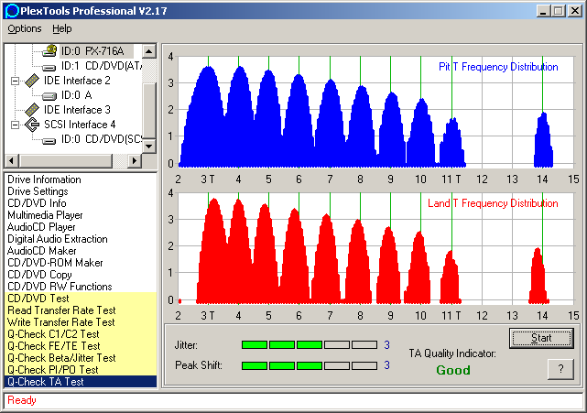Screen dimensions: 587x413
Task: Click the IDE Interface 2 card icon
Action: coord(32,81)
